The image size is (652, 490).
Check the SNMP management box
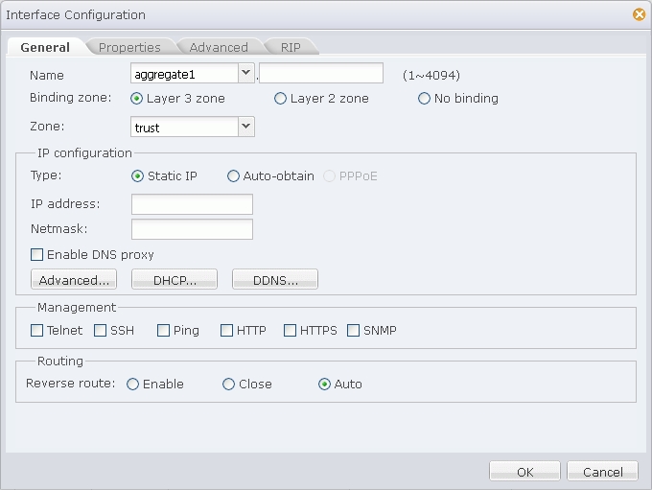(x=353, y=330)
